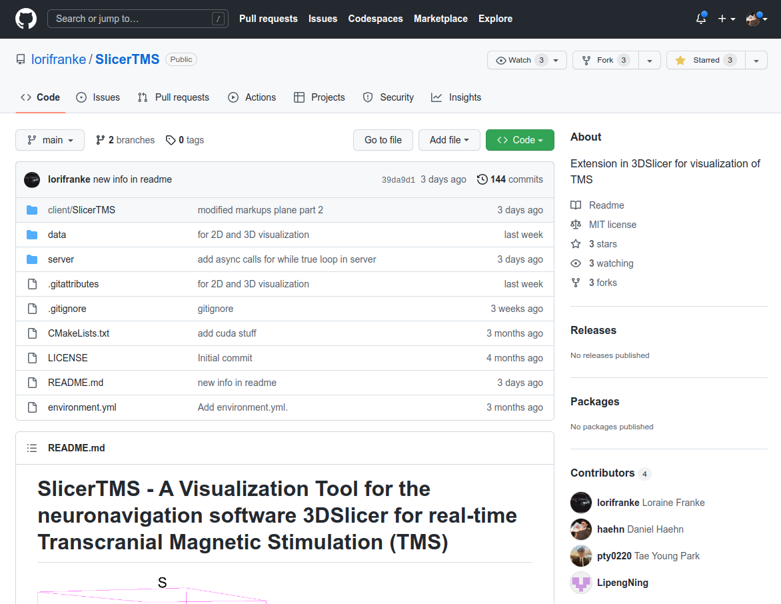The width and height of the screenshot is (781, 604).
Task: Open the notifications bell
Action: [x=701, y=19]
